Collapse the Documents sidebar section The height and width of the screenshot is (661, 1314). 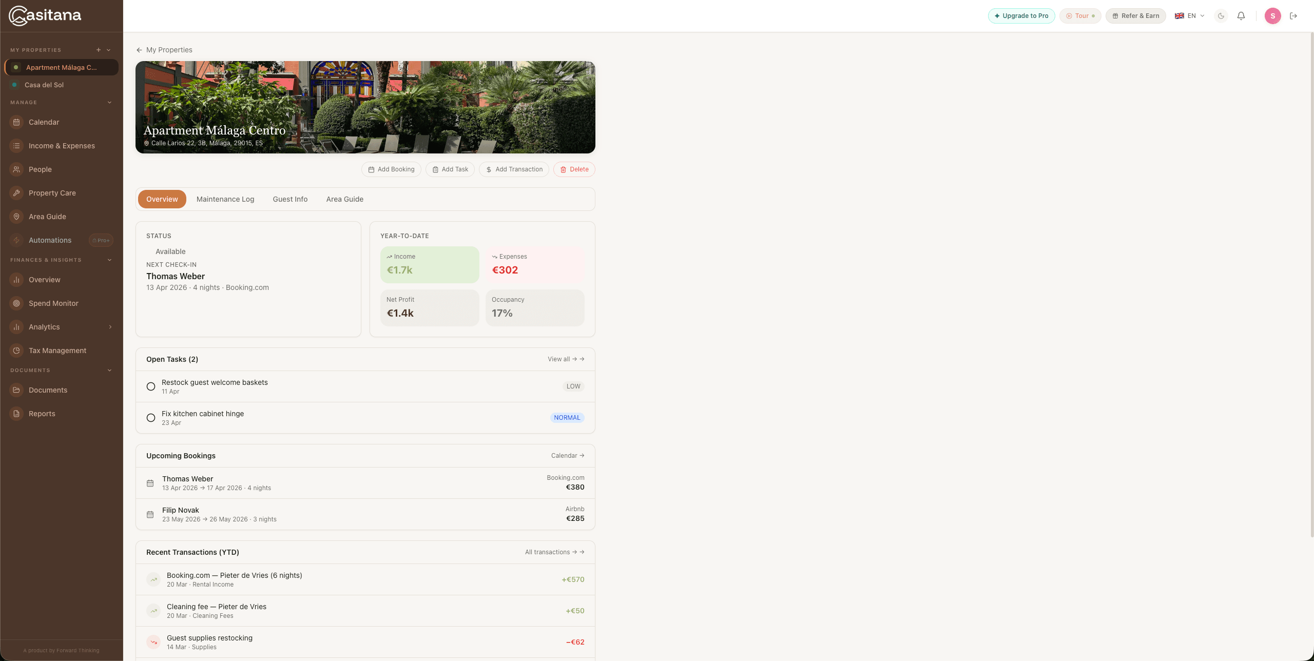[109, 371]
